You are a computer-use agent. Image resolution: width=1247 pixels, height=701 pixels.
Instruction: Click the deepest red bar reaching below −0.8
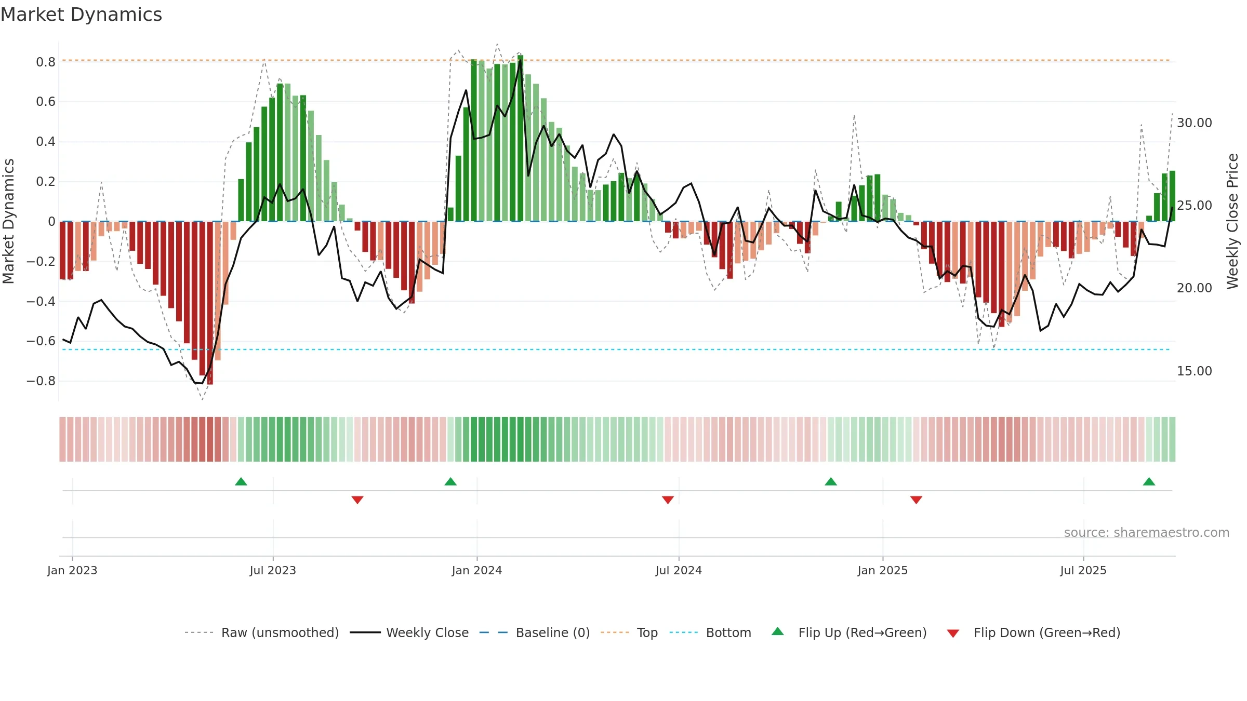click(210, 303)
